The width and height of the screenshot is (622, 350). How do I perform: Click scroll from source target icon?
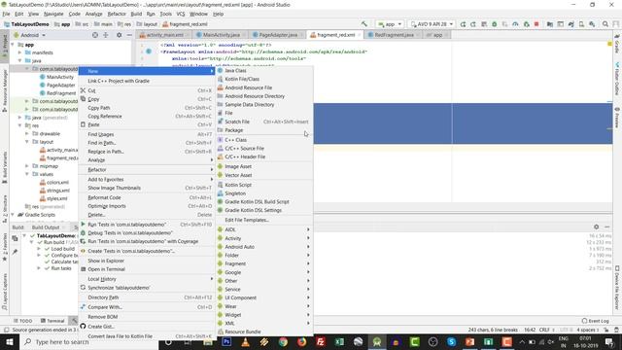95,35
